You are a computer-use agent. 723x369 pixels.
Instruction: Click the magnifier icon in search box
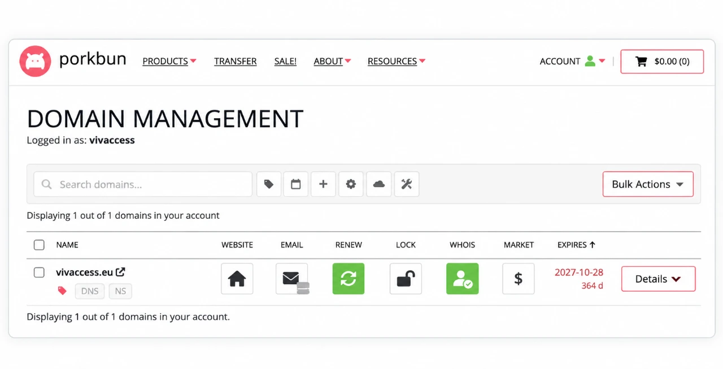click(47, 184)
